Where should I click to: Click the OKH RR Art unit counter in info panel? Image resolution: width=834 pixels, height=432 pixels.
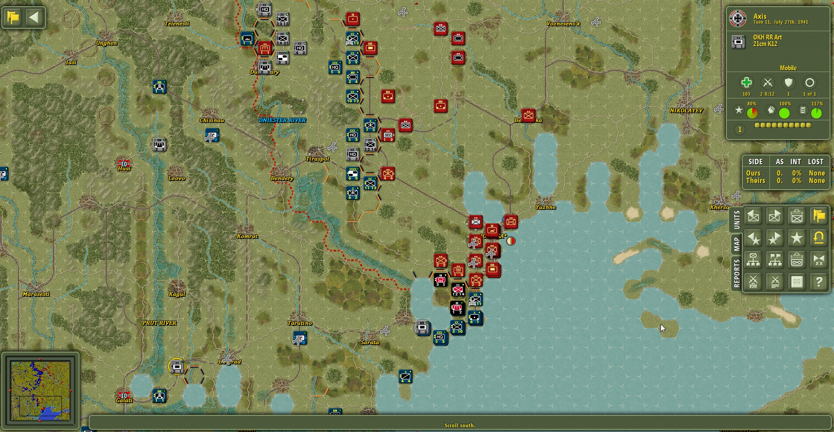[x=739, y=42]
